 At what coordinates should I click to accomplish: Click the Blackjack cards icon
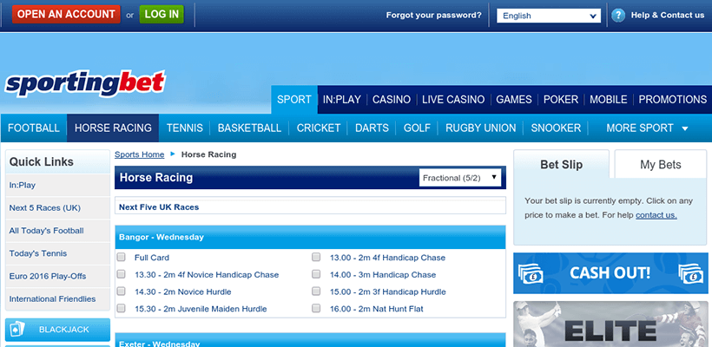coord(16,330)
